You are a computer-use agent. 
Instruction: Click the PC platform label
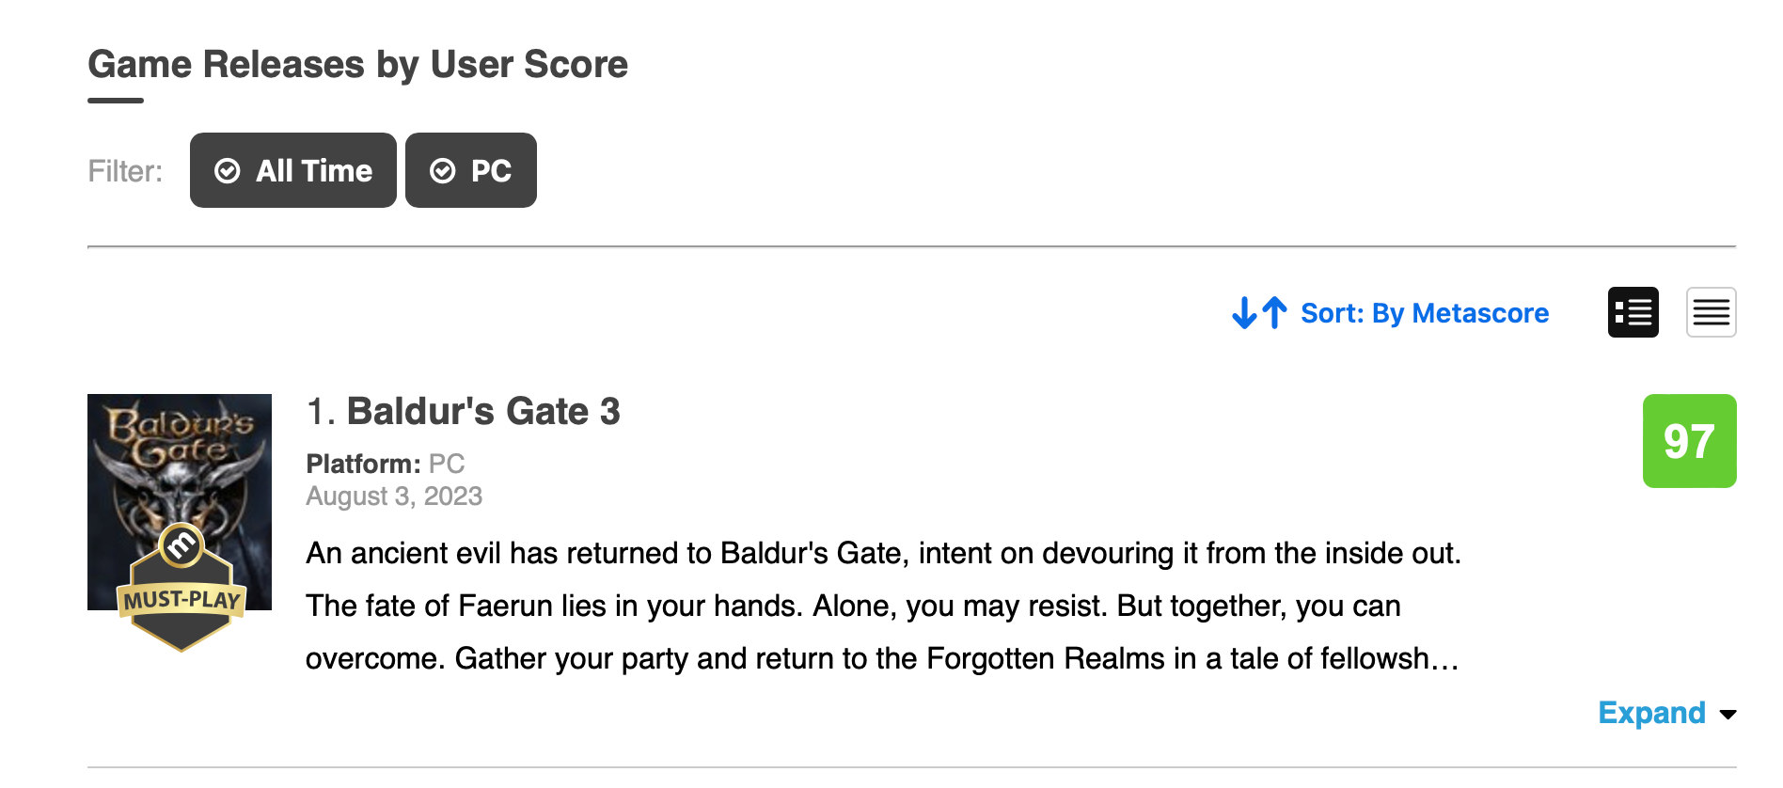[447, 464]
